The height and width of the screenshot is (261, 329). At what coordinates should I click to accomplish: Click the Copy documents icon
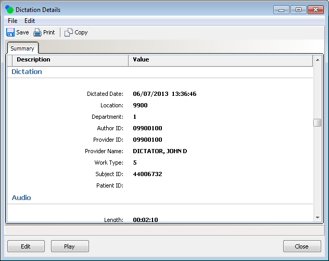[69, 32]
